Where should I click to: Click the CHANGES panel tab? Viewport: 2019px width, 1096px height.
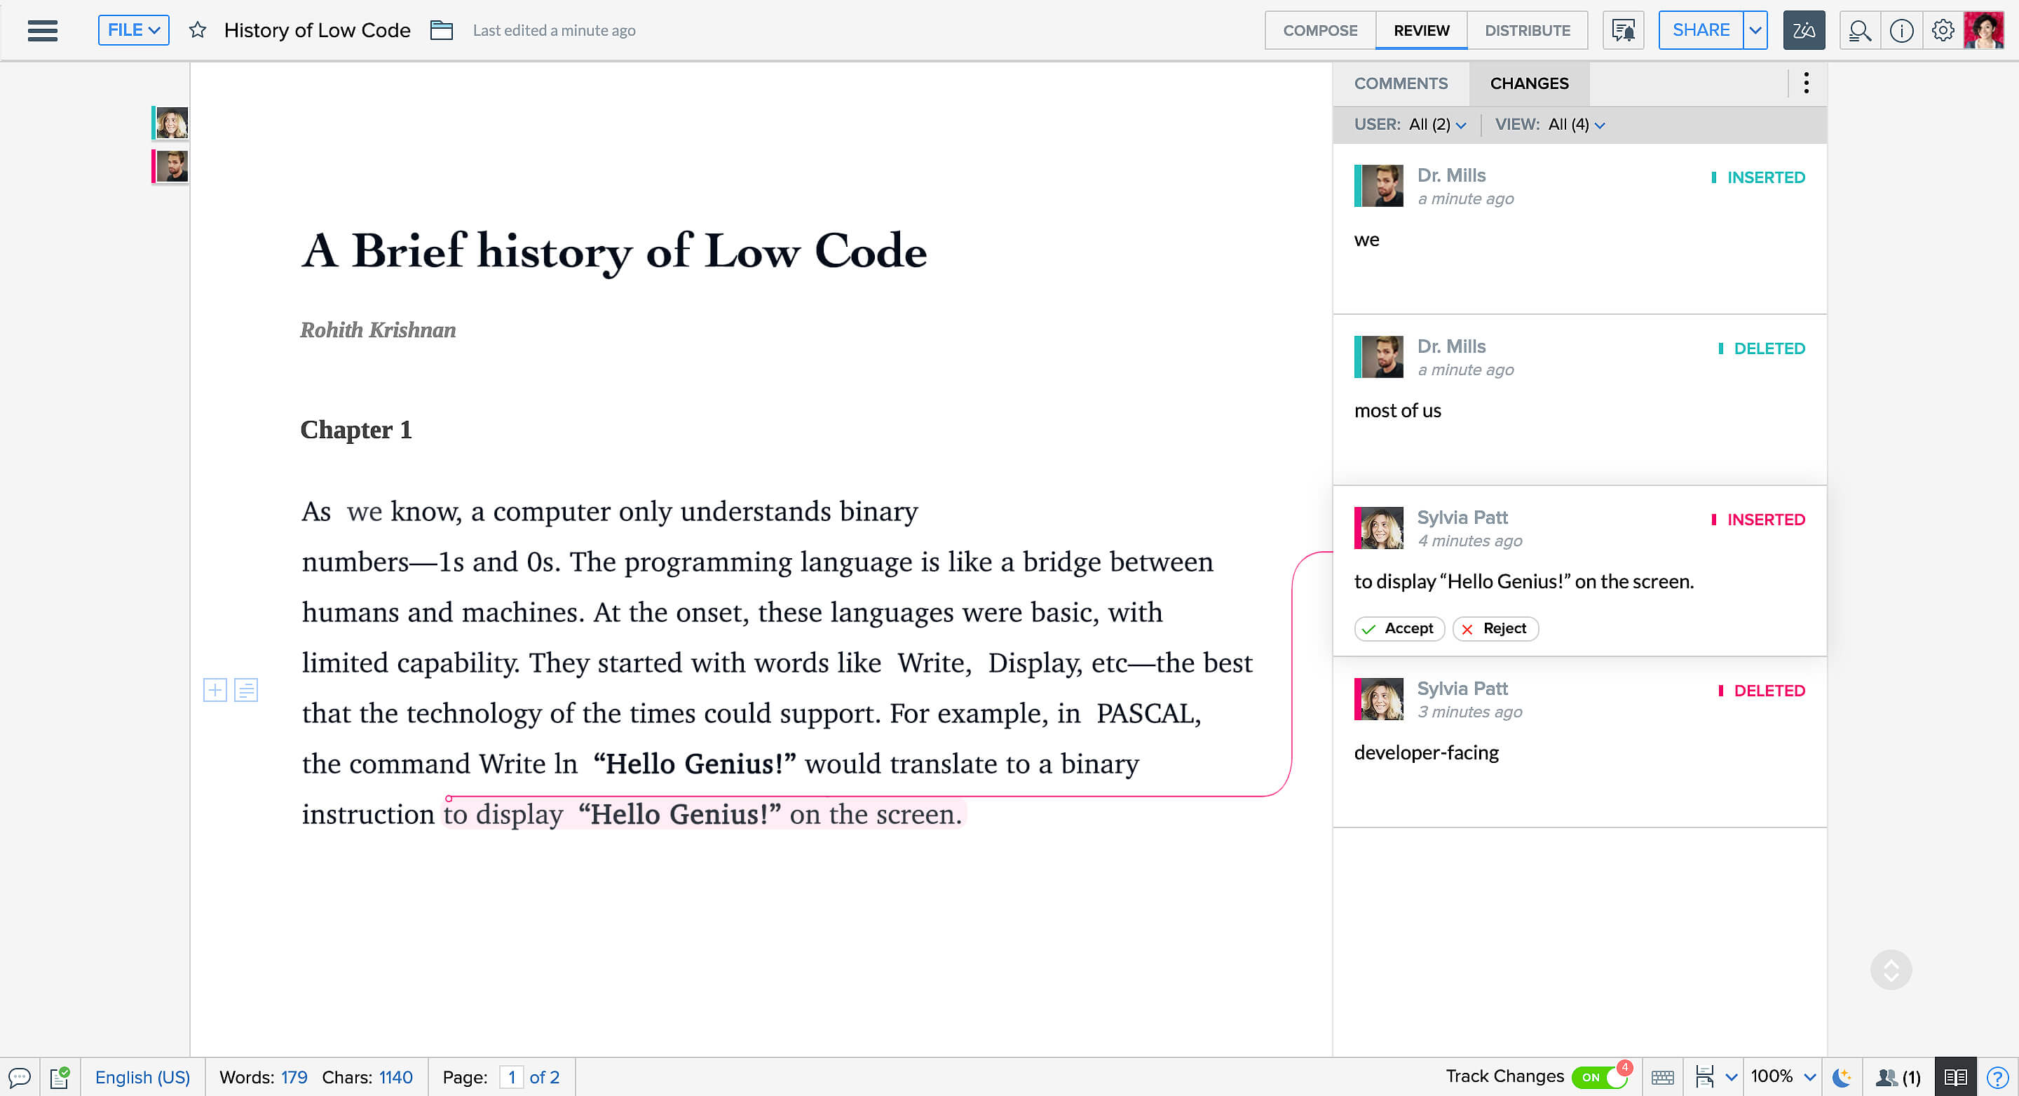(1530, 82)
